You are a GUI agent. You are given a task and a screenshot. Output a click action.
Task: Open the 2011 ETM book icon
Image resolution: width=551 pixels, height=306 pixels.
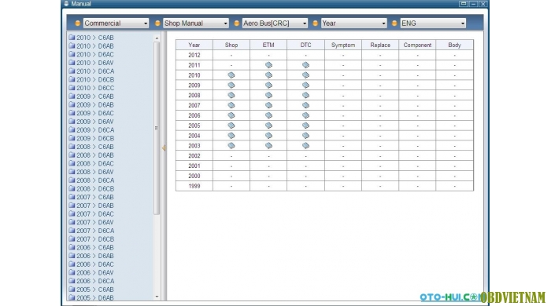click(268, 65)
